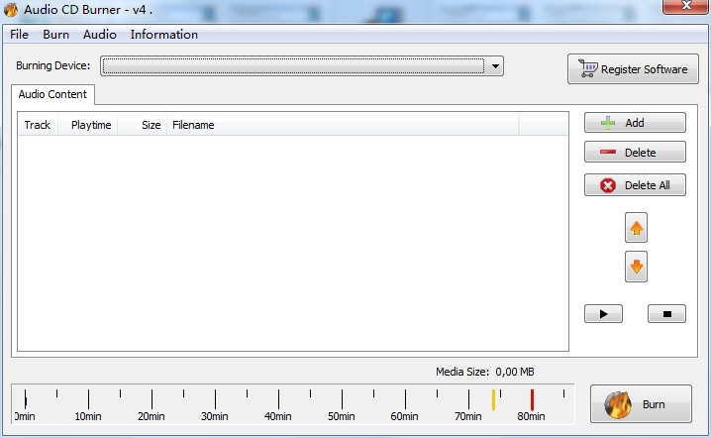Remove all tracks with Delete All
The image size is (711, 438).
coord(635,185)
